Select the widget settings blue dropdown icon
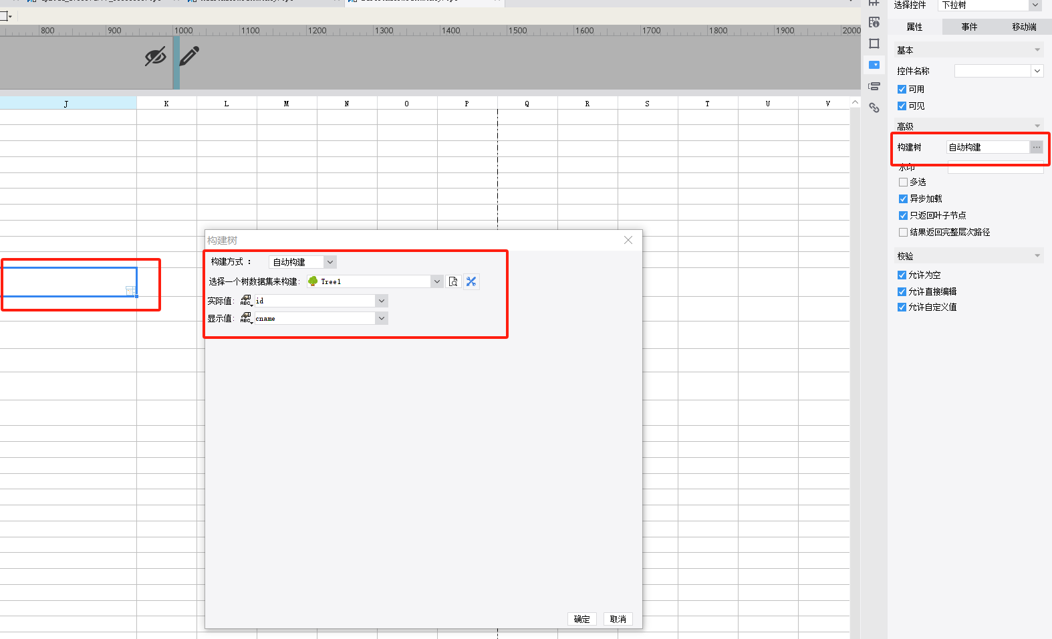 click(x=874, y=65)
